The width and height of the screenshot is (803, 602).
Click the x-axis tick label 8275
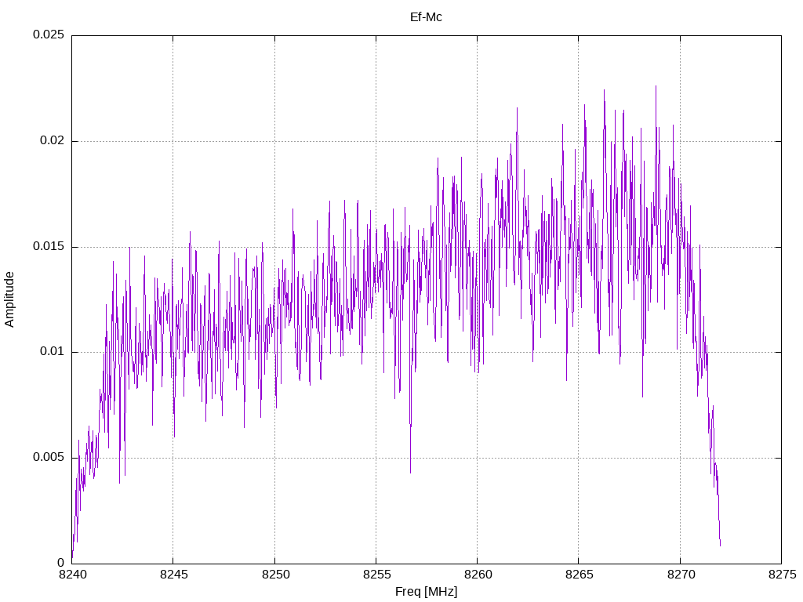[783, 575]
